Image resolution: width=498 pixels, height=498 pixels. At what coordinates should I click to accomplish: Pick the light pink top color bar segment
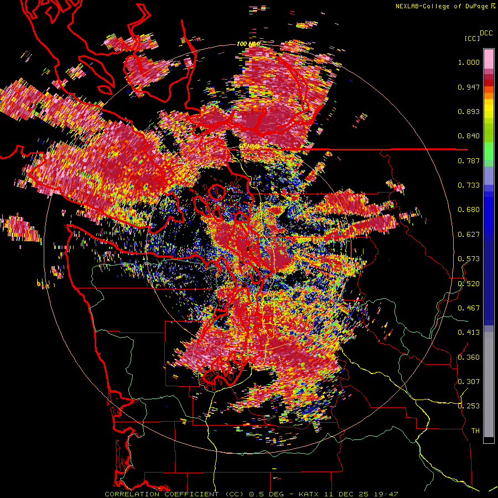pyautogui.click(x=489, y=59)
